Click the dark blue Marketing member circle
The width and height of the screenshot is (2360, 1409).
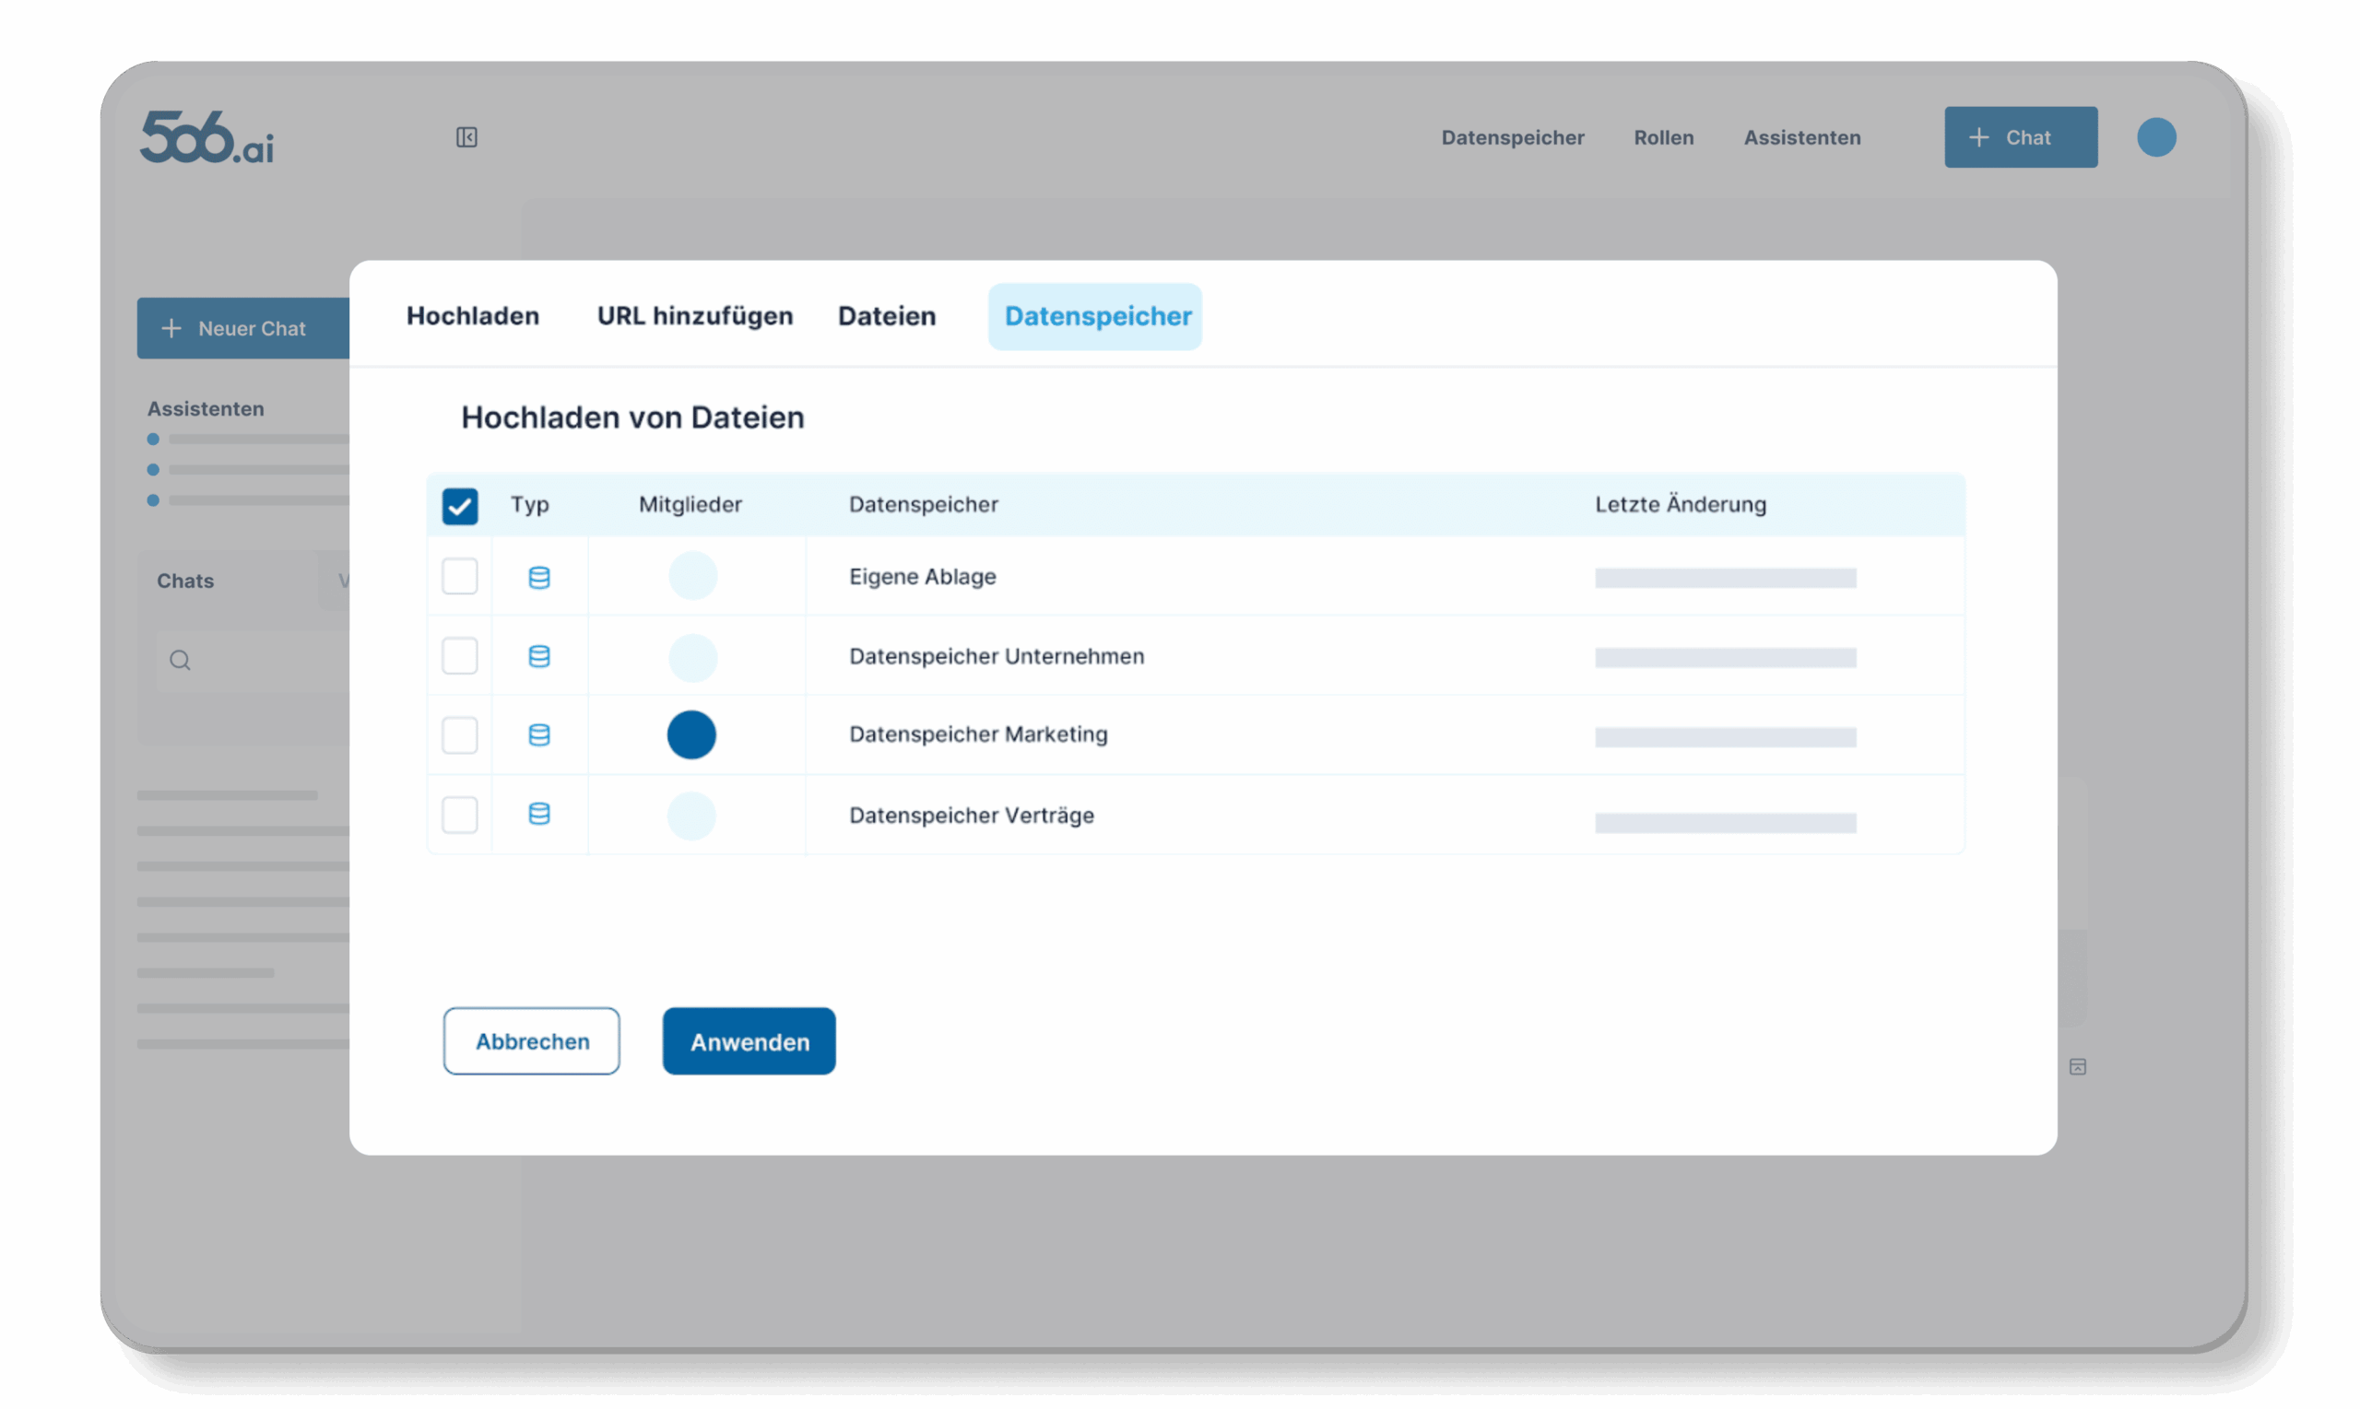[x=691, y=734]
